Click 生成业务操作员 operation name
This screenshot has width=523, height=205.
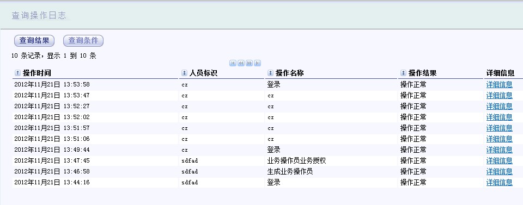[x=290, y=172]
